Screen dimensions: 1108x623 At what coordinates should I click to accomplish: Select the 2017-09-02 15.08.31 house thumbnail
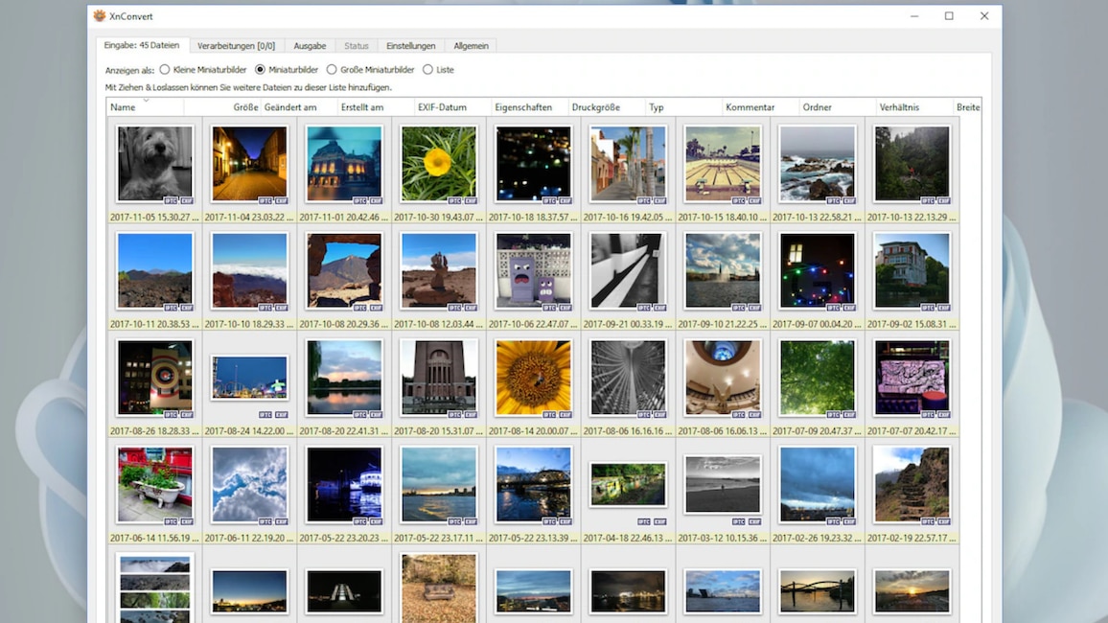coord(912,270)
